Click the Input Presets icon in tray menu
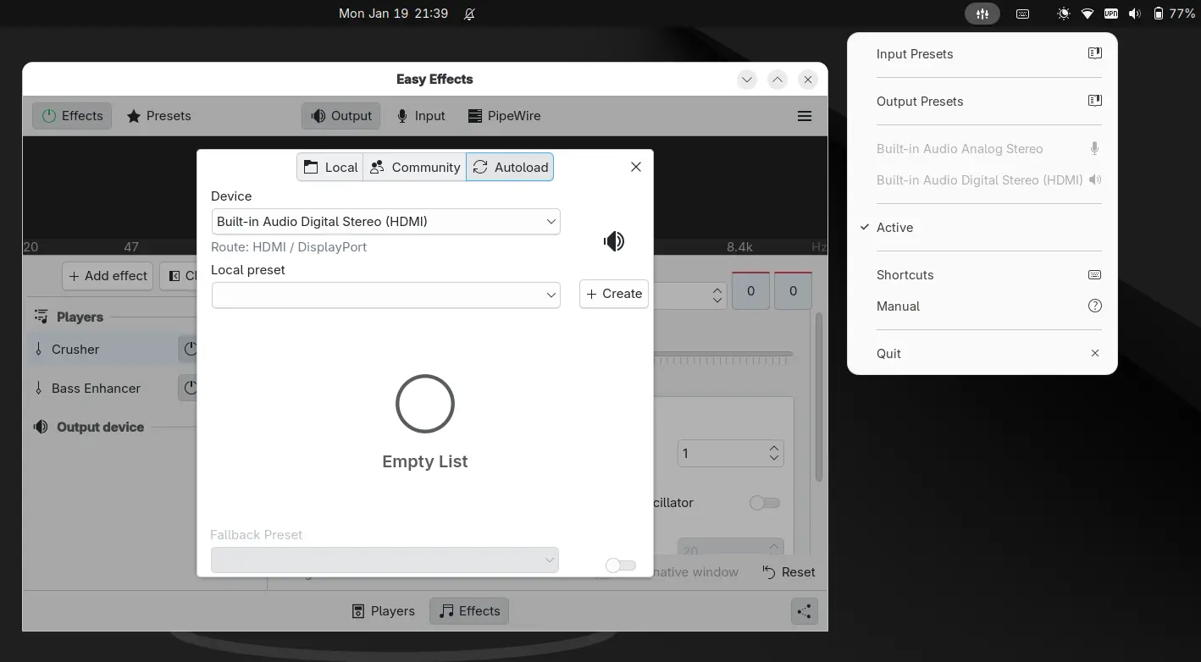The height and width of the screenshot is (662, 1201). pyautogui.click(x=1094, y=54)
